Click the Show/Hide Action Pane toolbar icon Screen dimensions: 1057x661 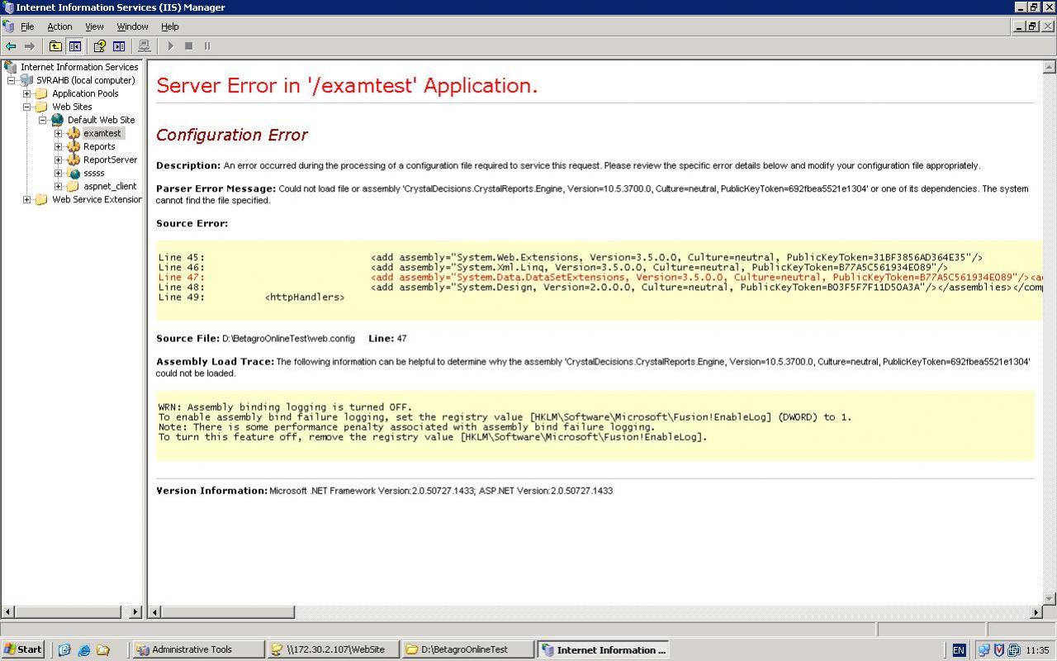pyautogui.click(x=119, y=46)
